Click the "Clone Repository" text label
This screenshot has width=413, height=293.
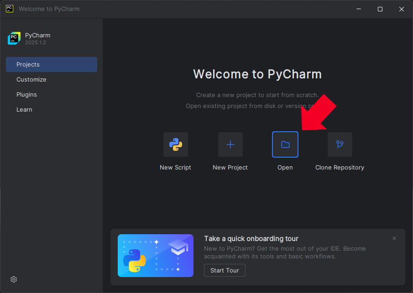(x=340, y=167)
